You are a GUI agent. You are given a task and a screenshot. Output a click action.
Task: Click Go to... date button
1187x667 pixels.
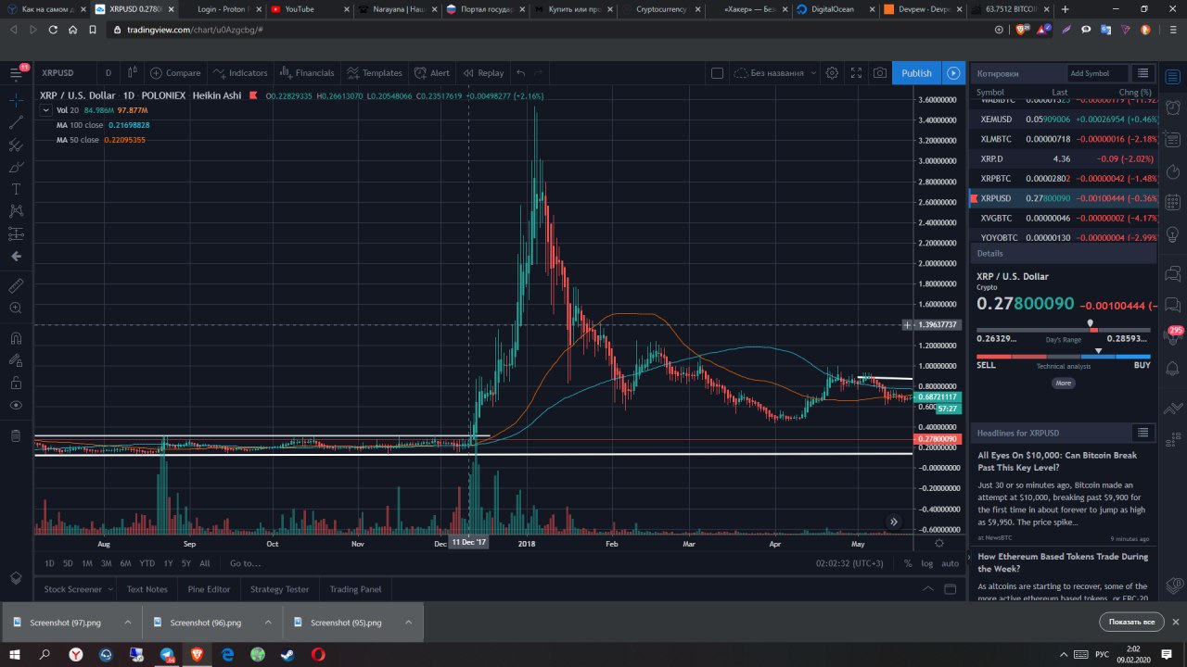[x=246, y=563]
